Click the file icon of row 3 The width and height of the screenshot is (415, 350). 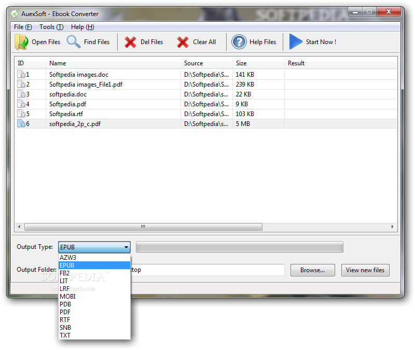pos(21,94)
